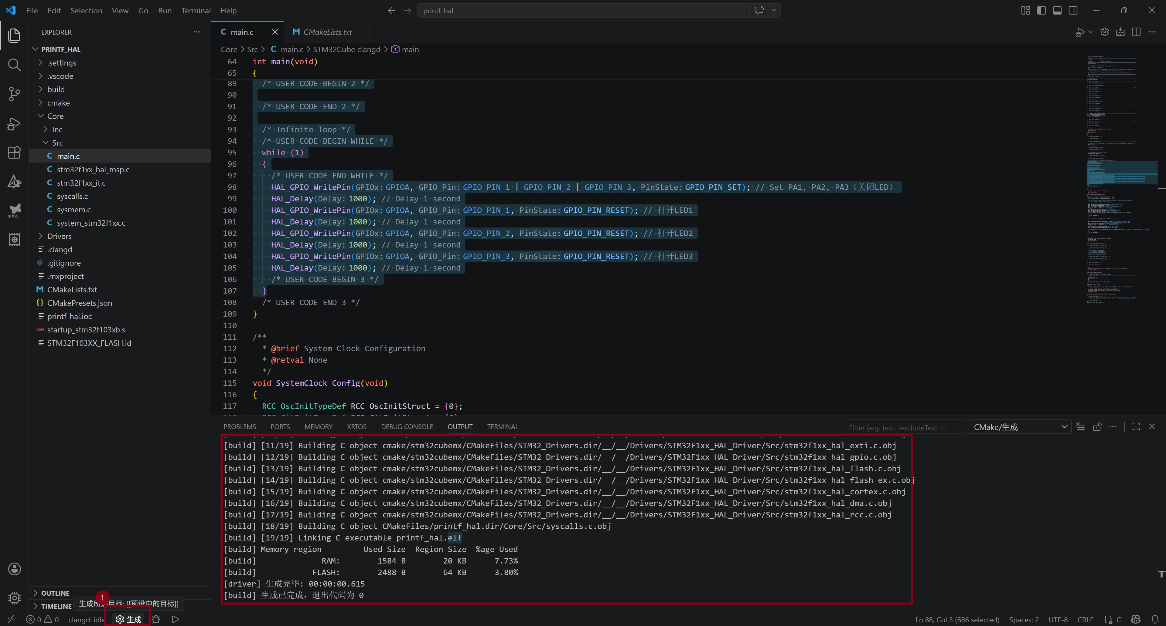Click the CMake debug bug icon in status bar

pos(156,619)
